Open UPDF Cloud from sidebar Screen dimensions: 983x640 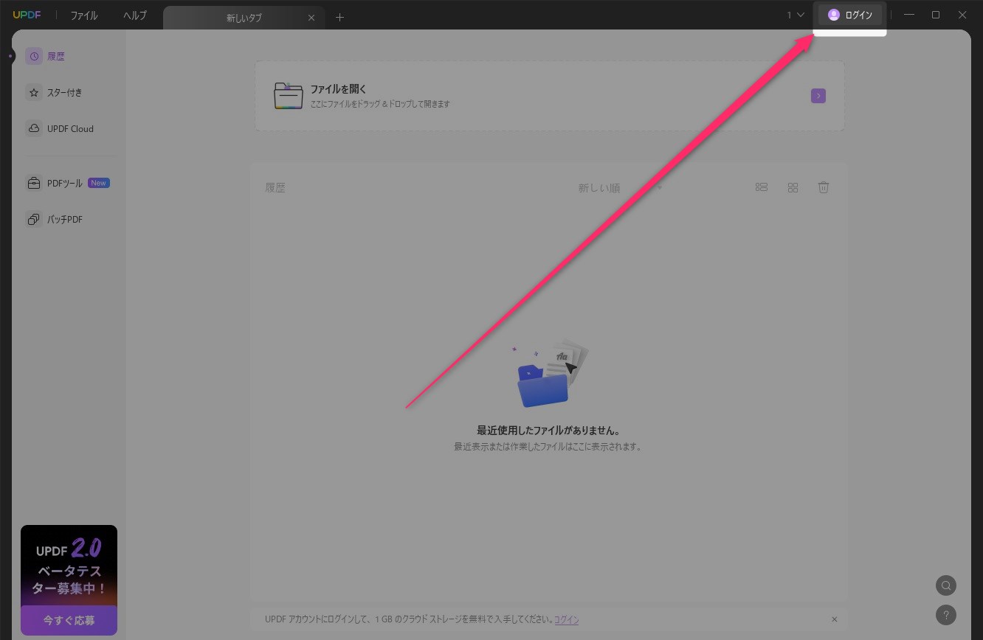34,128
